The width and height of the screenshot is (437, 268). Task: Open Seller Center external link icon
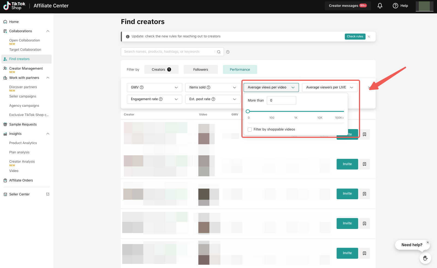[48, 194]
